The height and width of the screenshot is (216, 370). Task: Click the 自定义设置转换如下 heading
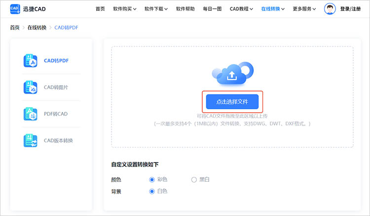[135, 165]
